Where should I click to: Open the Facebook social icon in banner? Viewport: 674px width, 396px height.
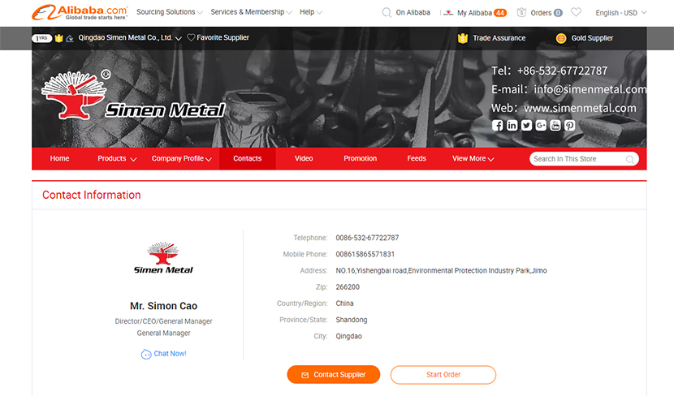[497, 125]
